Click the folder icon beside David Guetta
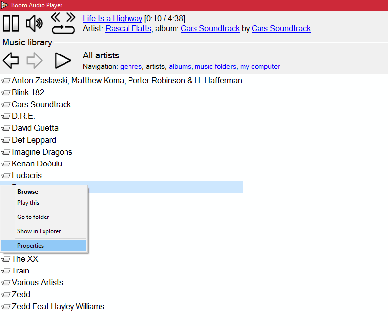Screen dimensions: 388x326 click(6, 128)
